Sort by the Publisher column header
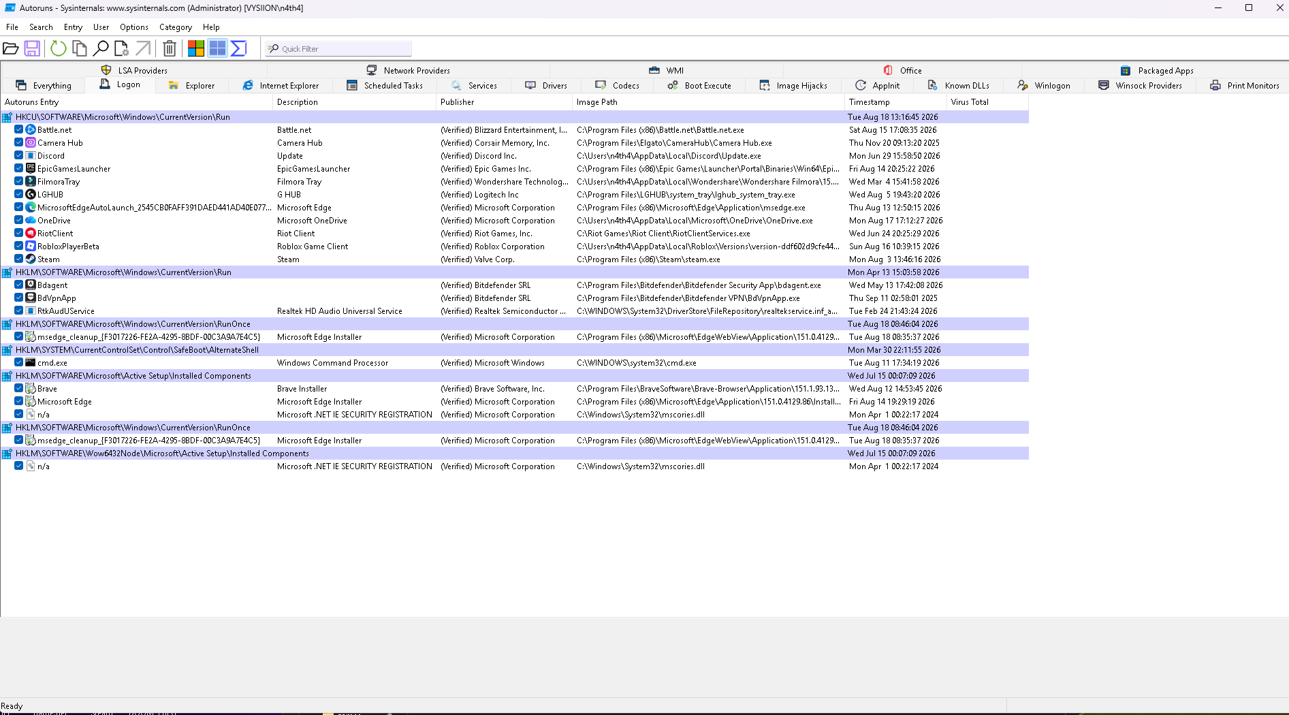 coord(504,102)
